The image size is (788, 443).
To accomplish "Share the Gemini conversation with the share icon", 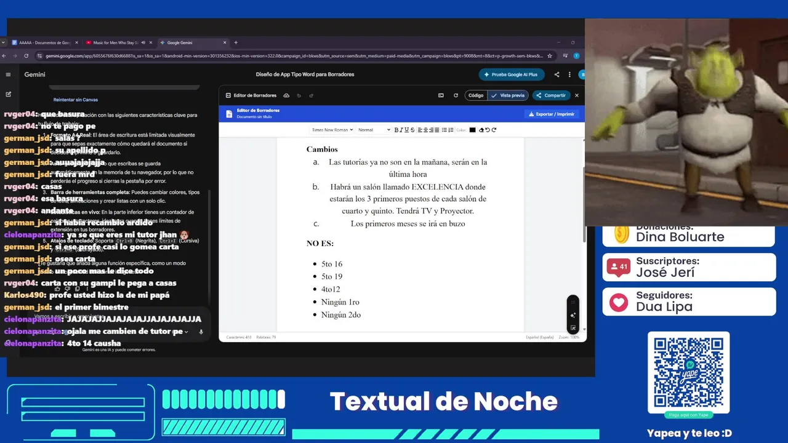I will [557, 74].
